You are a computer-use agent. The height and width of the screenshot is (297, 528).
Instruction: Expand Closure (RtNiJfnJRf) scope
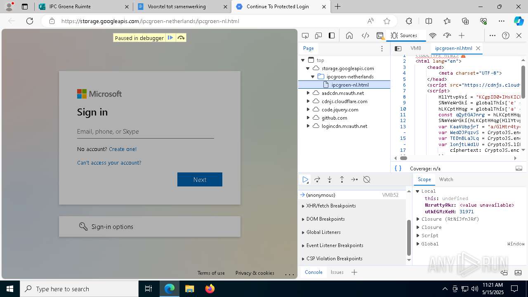click(x=417, y=219)
